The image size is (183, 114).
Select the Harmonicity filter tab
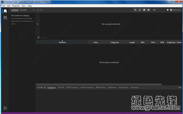pyautogui.click(x=124, y=87)
